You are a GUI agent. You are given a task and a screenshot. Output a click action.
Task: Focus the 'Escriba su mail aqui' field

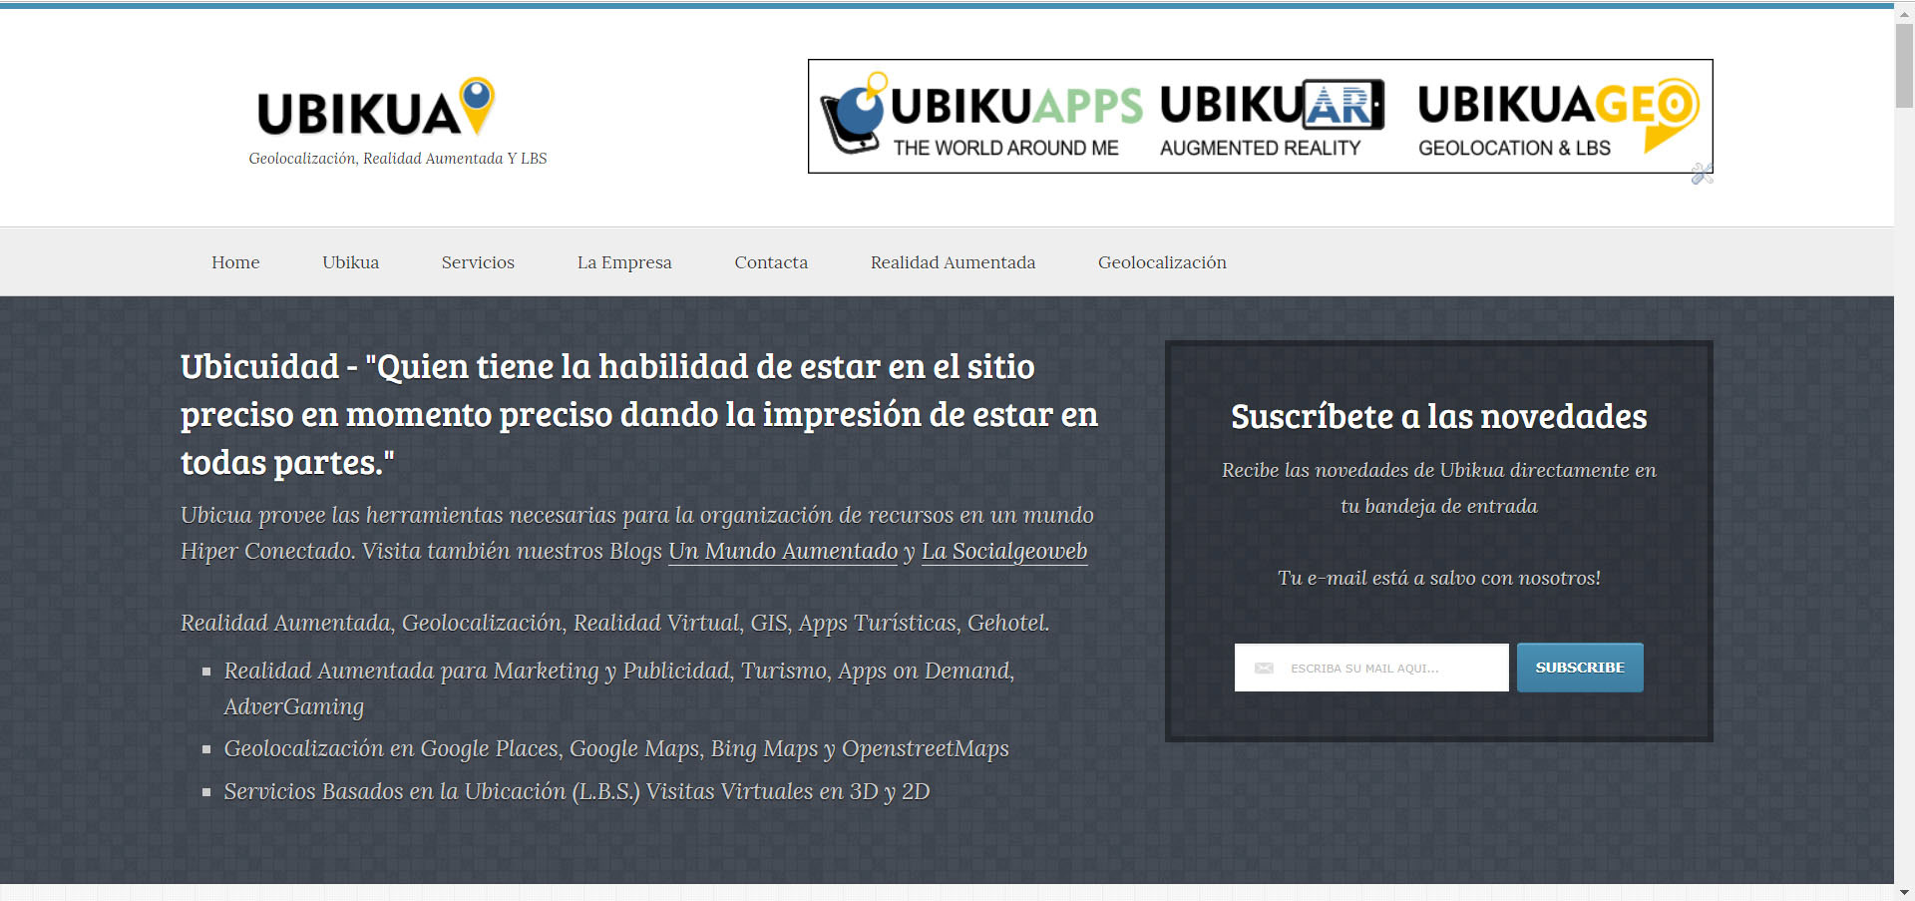pos(1371,668)
